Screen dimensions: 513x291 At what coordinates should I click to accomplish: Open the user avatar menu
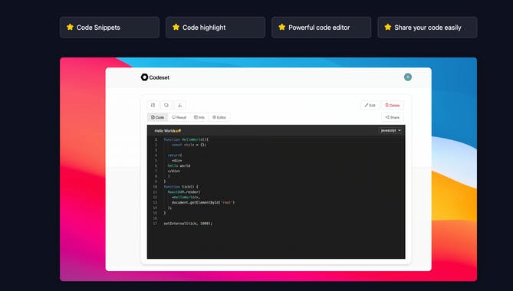(x=408, y=77)
